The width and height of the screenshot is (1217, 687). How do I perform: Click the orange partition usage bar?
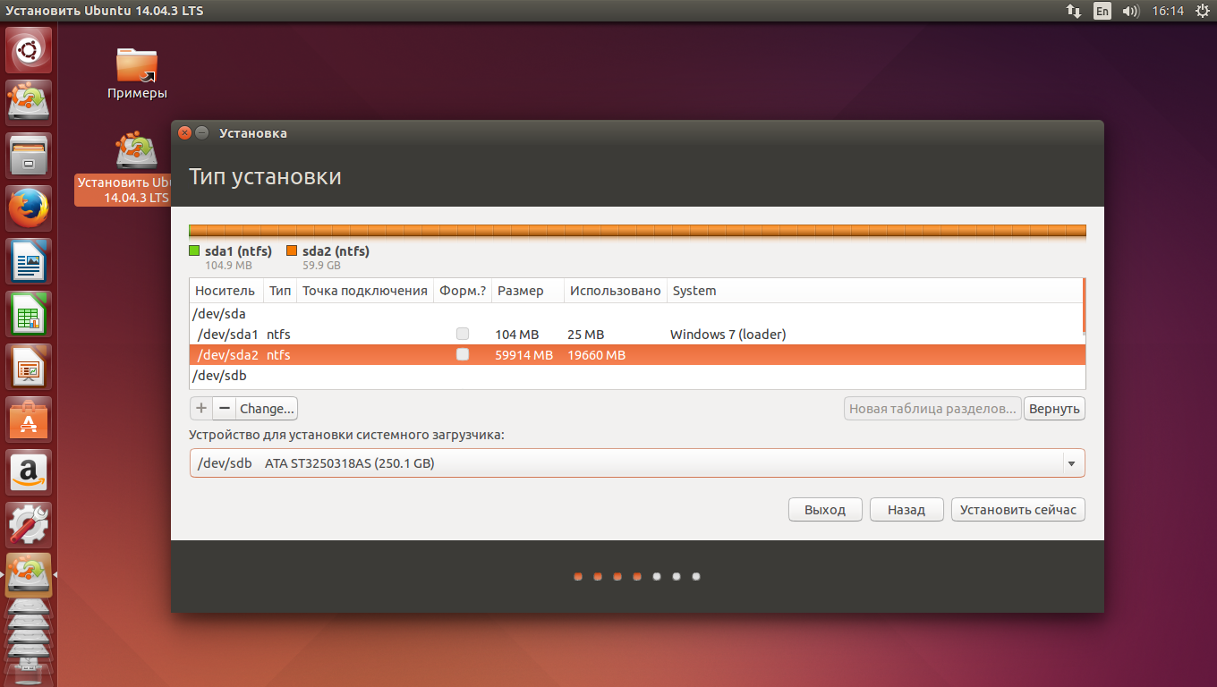[x=638, y=231]
